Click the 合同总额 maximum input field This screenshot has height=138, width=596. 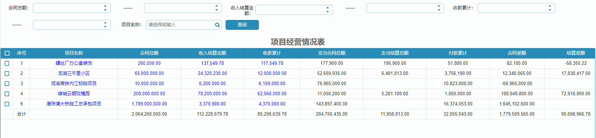pyautogui.click(x=183, y=8)
